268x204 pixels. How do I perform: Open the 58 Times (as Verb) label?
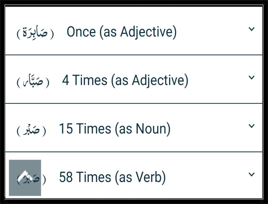pyautogui.click(x=113, y=178)
